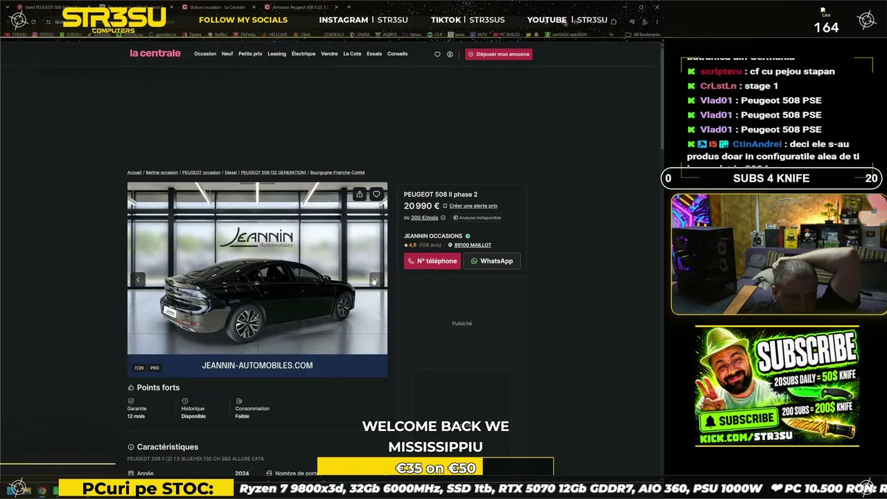The width and height of the screenshot is (887, 499).
Task: Open the Diesel breadcrumb
Action: coord(231,173)
